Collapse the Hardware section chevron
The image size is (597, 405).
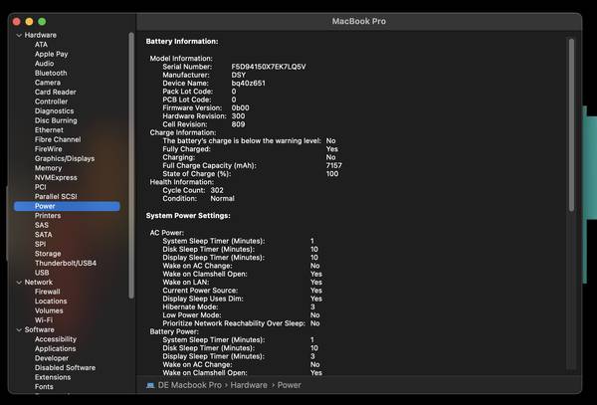pos(19,35)
